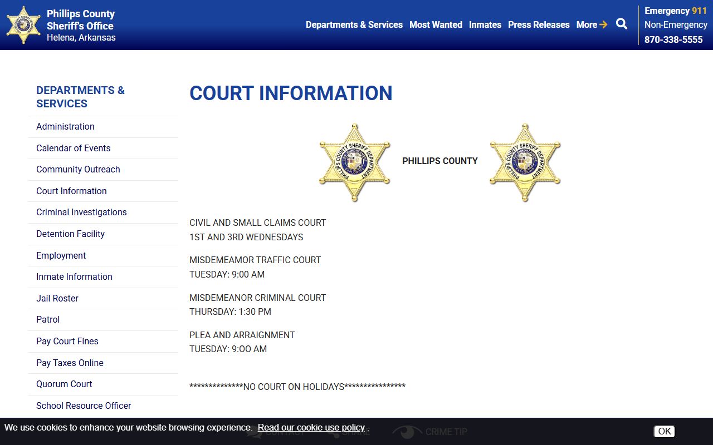This screenshot has width=713, height=445.
Task: Click the Civil and Small Claims Court text
Action: [257, 222]
